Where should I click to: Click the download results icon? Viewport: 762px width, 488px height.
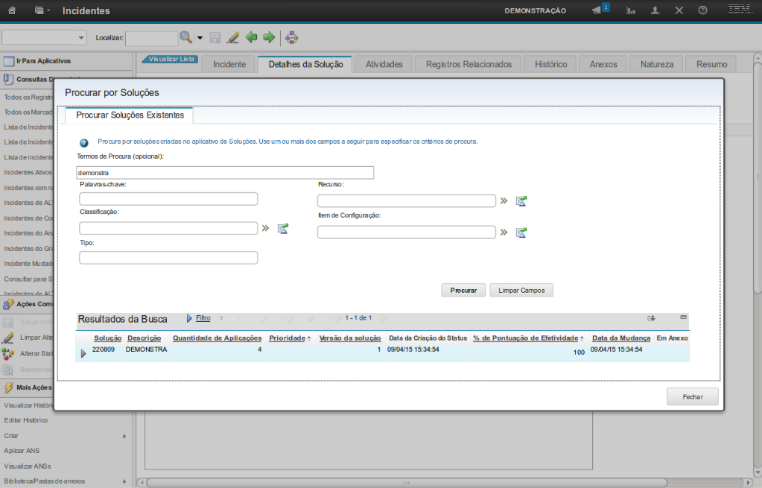point(652,318)
